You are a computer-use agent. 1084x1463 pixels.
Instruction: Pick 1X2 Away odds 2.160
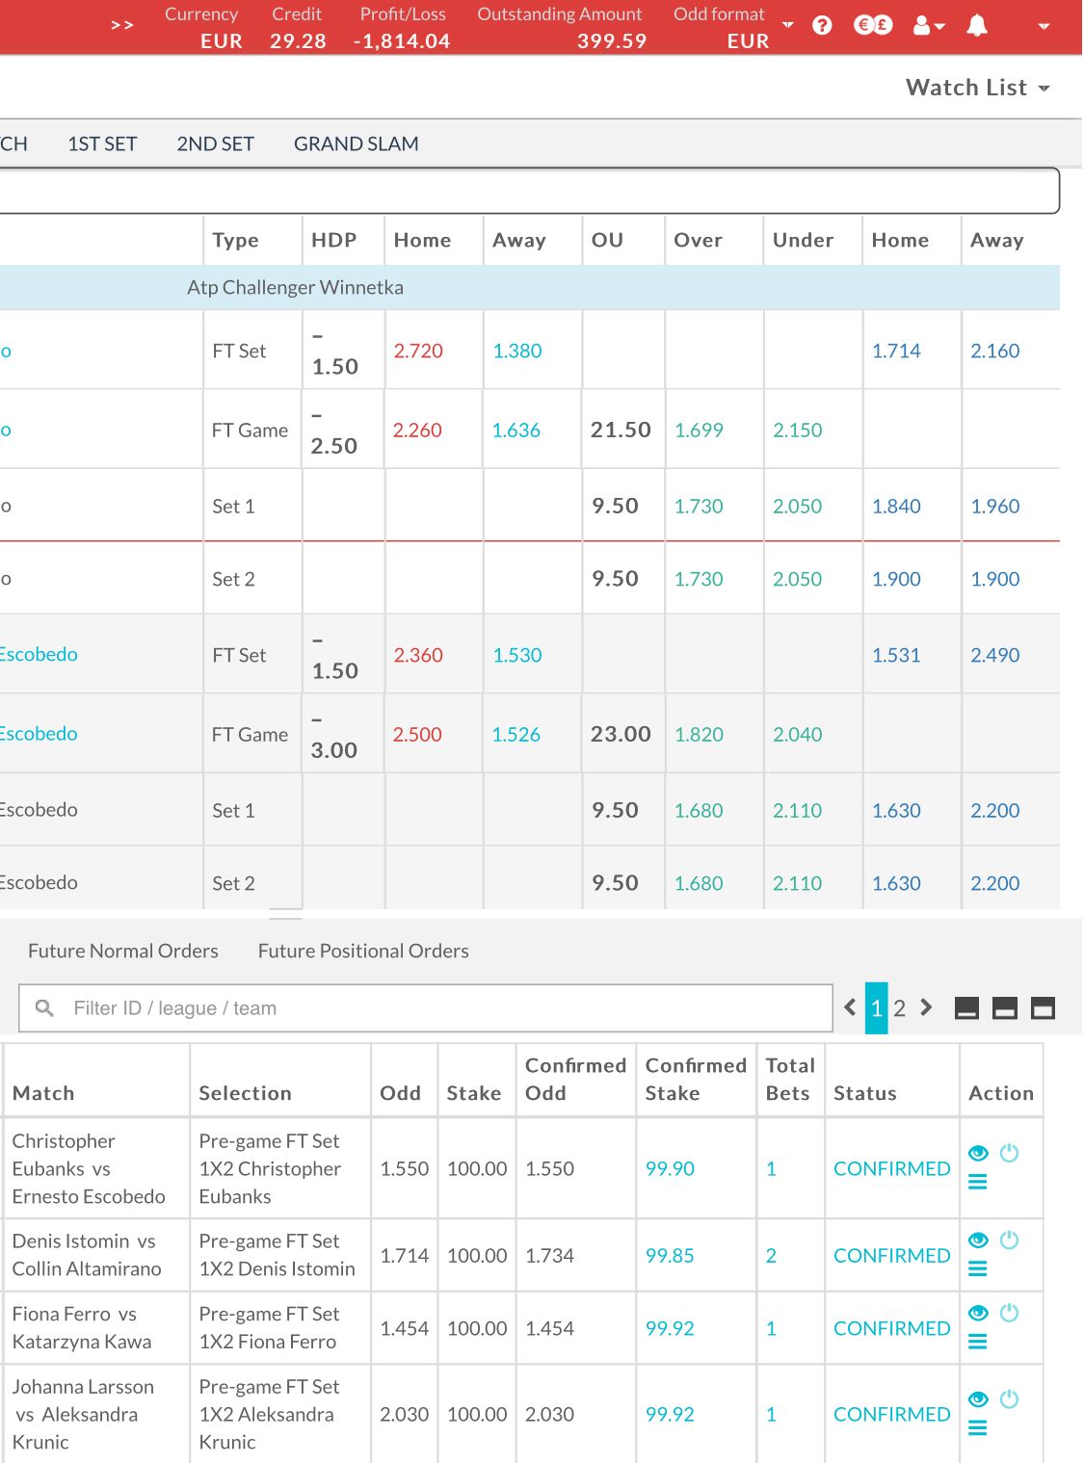(x=995, y=351)
